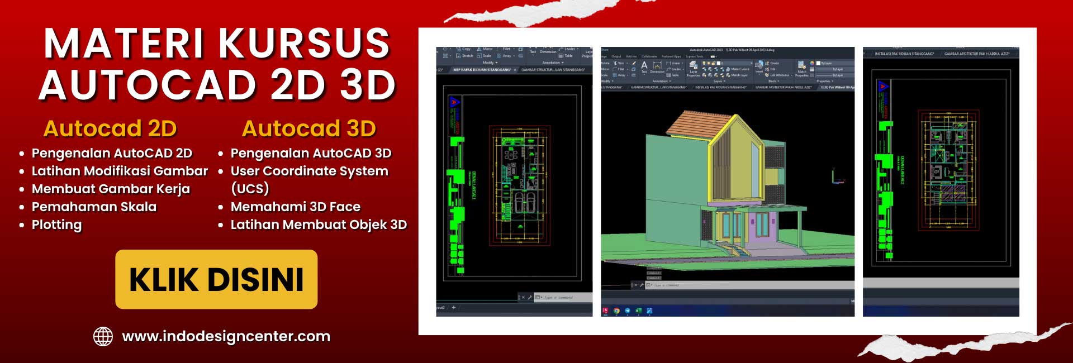Select the Table tool in middle screenshot

coord(673,75)
